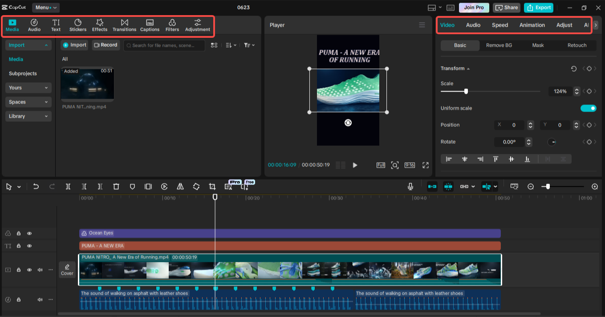Open the Transitions panel icon
Viewport: 605px width, 317px height.
point(124,25)
